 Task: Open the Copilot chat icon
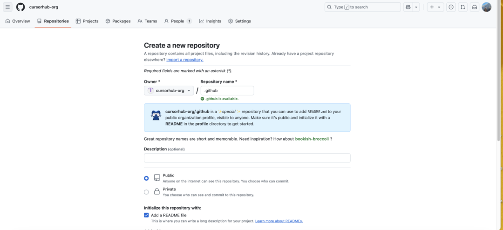[x=408, y=7]
